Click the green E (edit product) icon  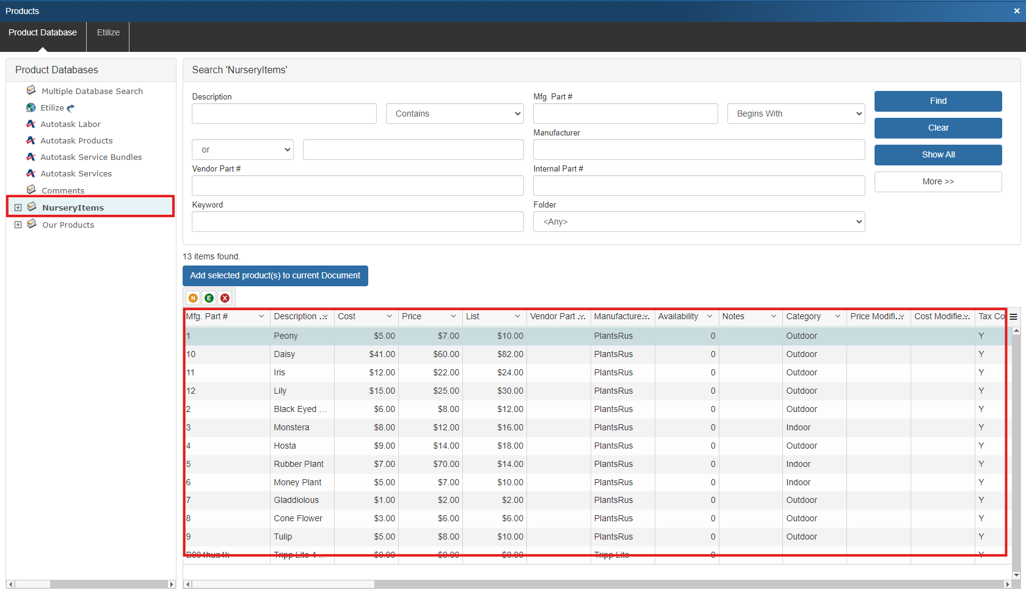click(209, 298)
